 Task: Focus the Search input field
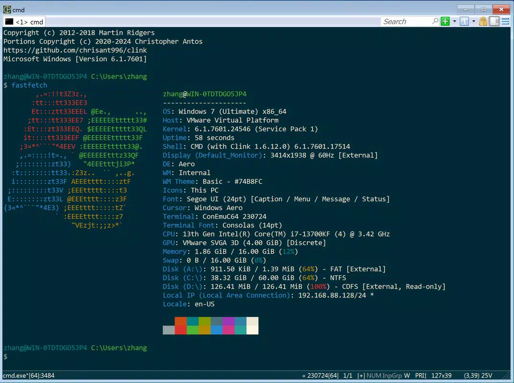(407, 21)
